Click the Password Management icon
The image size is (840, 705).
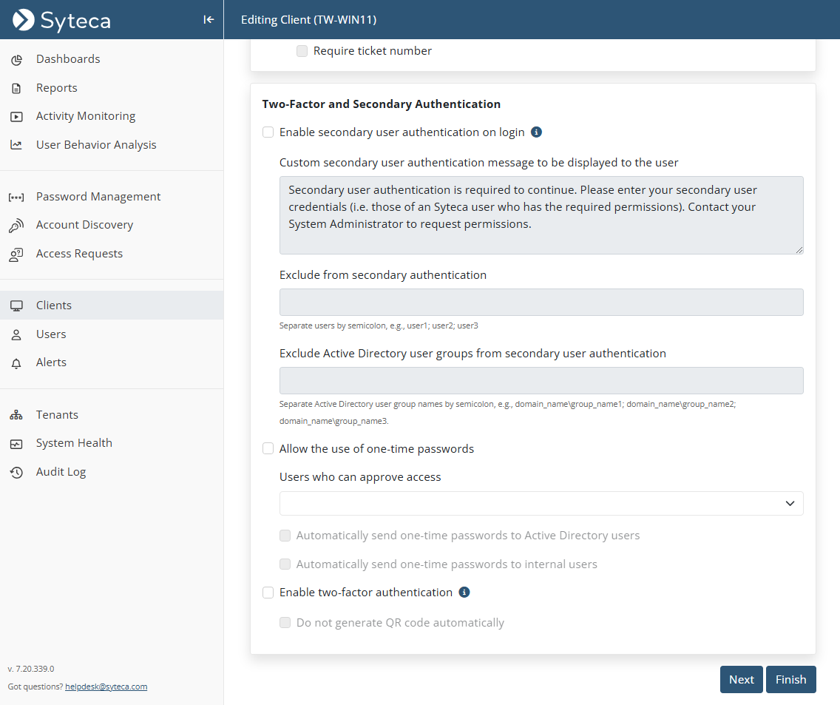tap(16, 198)
